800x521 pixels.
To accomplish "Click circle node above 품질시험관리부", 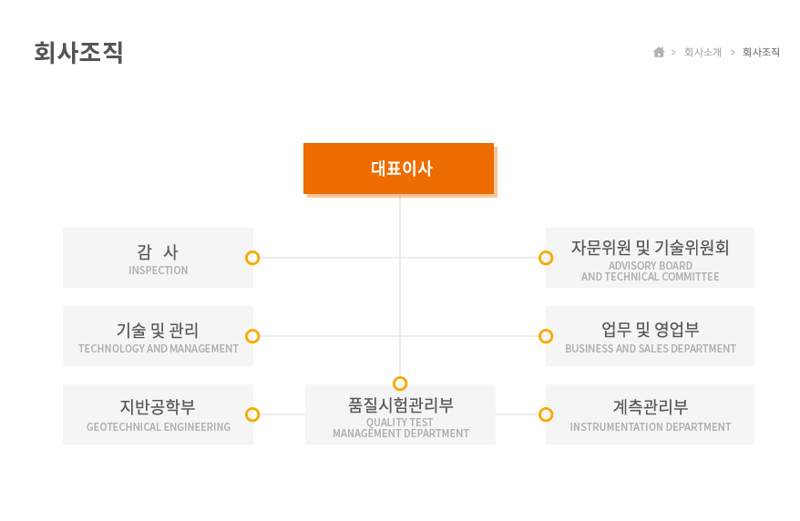I will pyautogui.click(x=400, y=383).
